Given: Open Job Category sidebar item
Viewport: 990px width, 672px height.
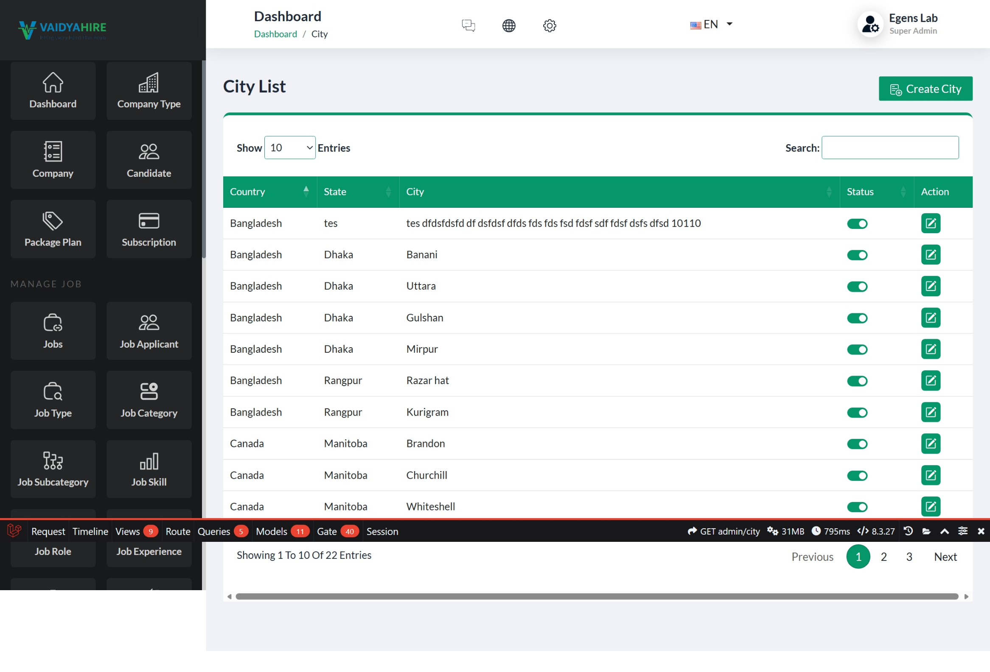Looking at the screenshot, I should 149,400.
